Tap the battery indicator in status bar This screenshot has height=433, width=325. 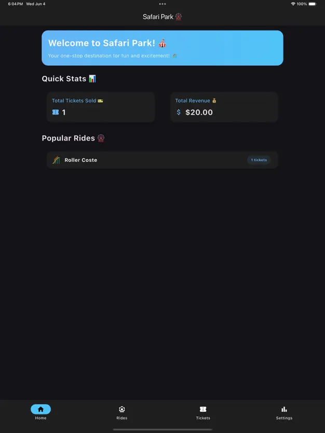click(x=312, y=4)
